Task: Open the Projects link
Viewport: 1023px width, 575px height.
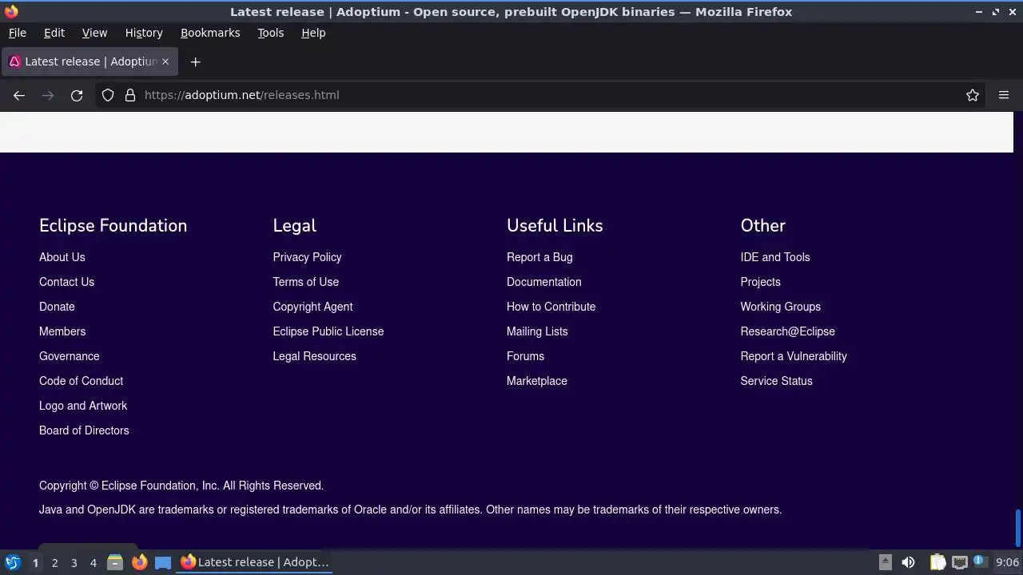Action: 760,282
